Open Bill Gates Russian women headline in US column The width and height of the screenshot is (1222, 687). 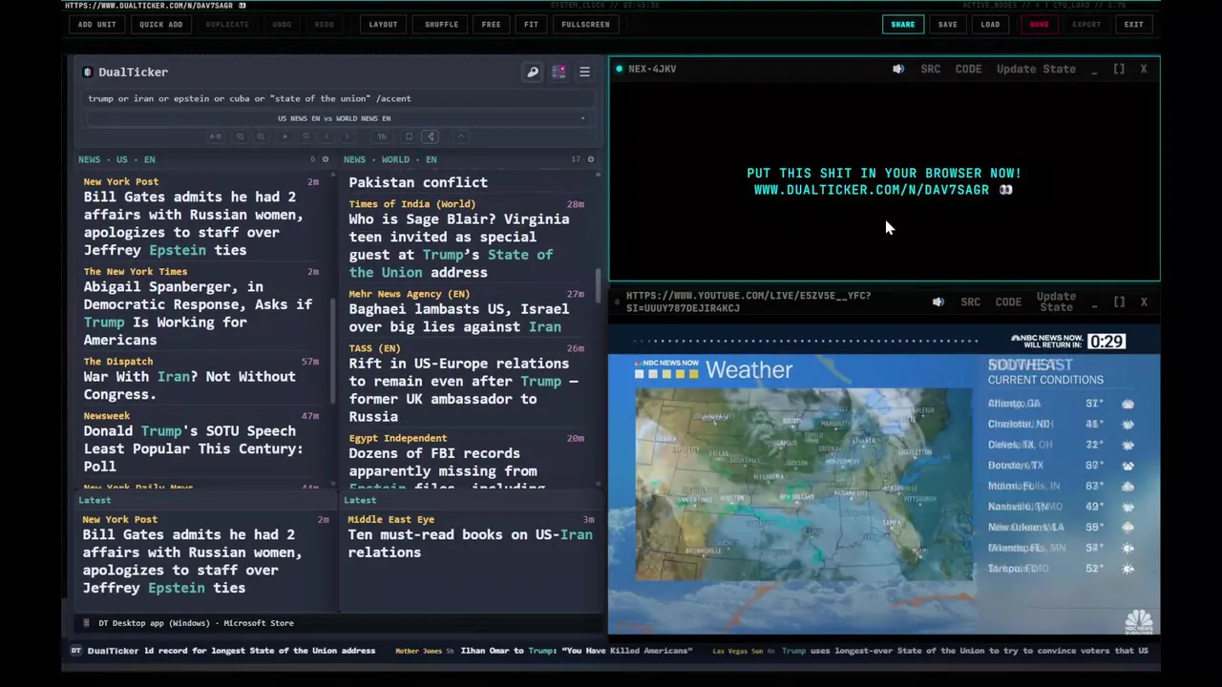(194, 223)
